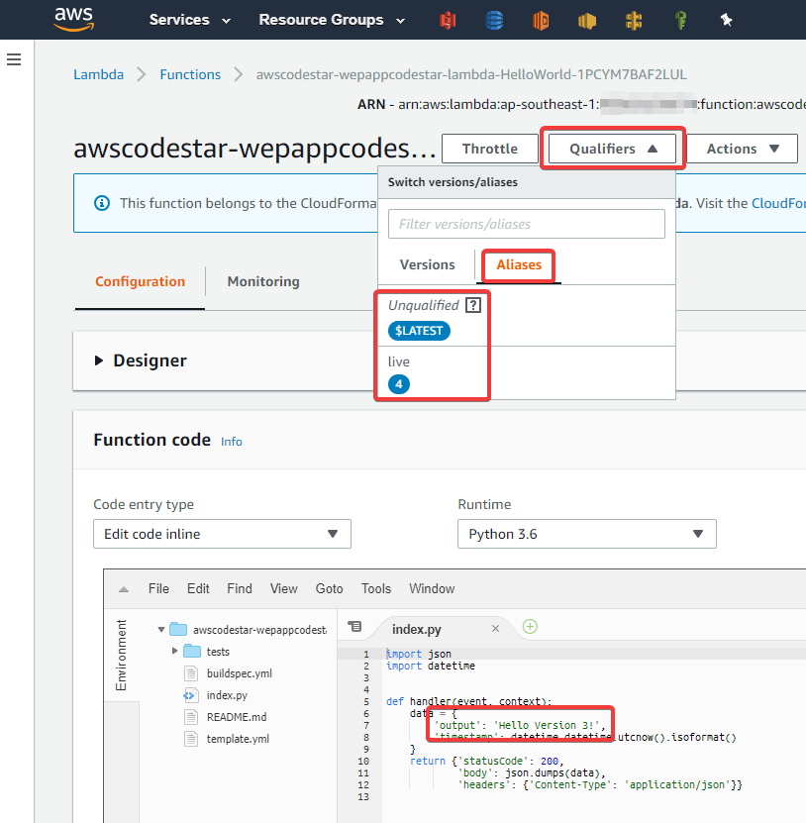Click the AWS logo home icon

pyautogui.click(x=74, y=20)
